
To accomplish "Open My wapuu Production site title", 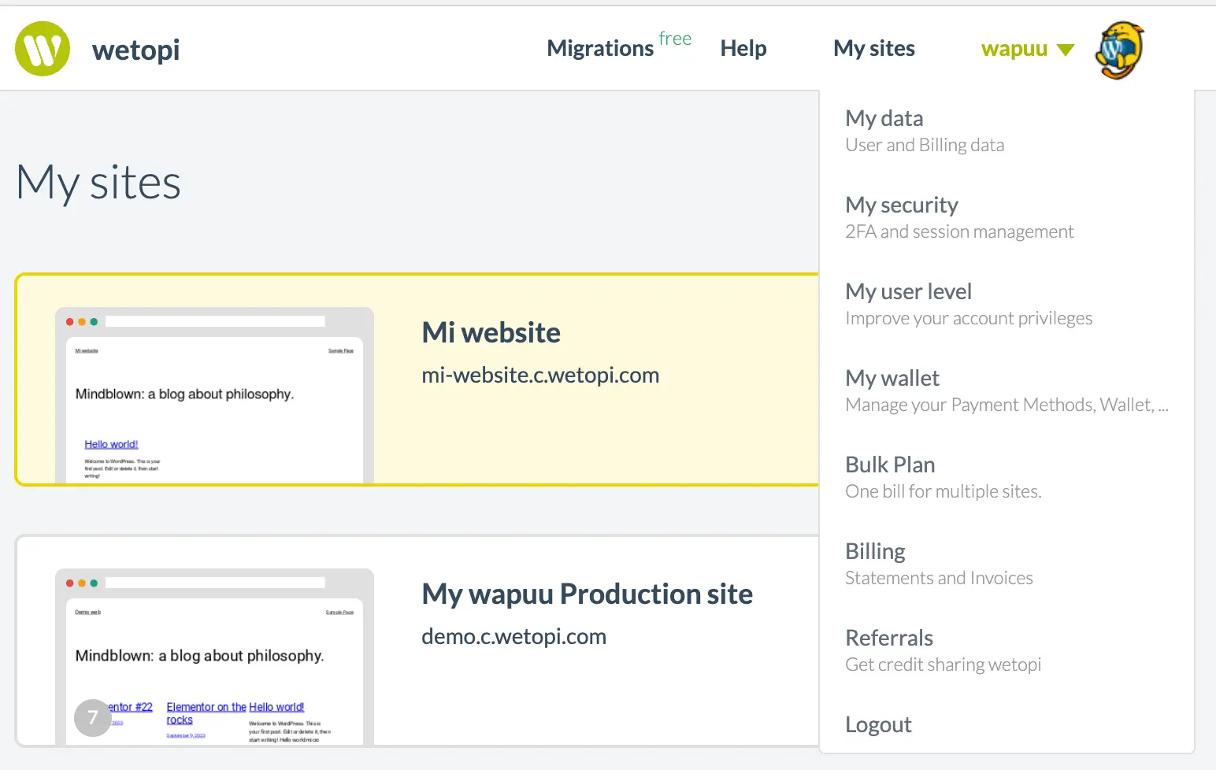I will [x=587, y=594].
